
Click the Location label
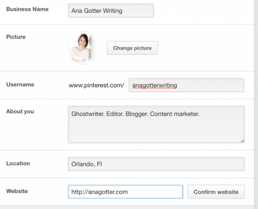(18, 163)
